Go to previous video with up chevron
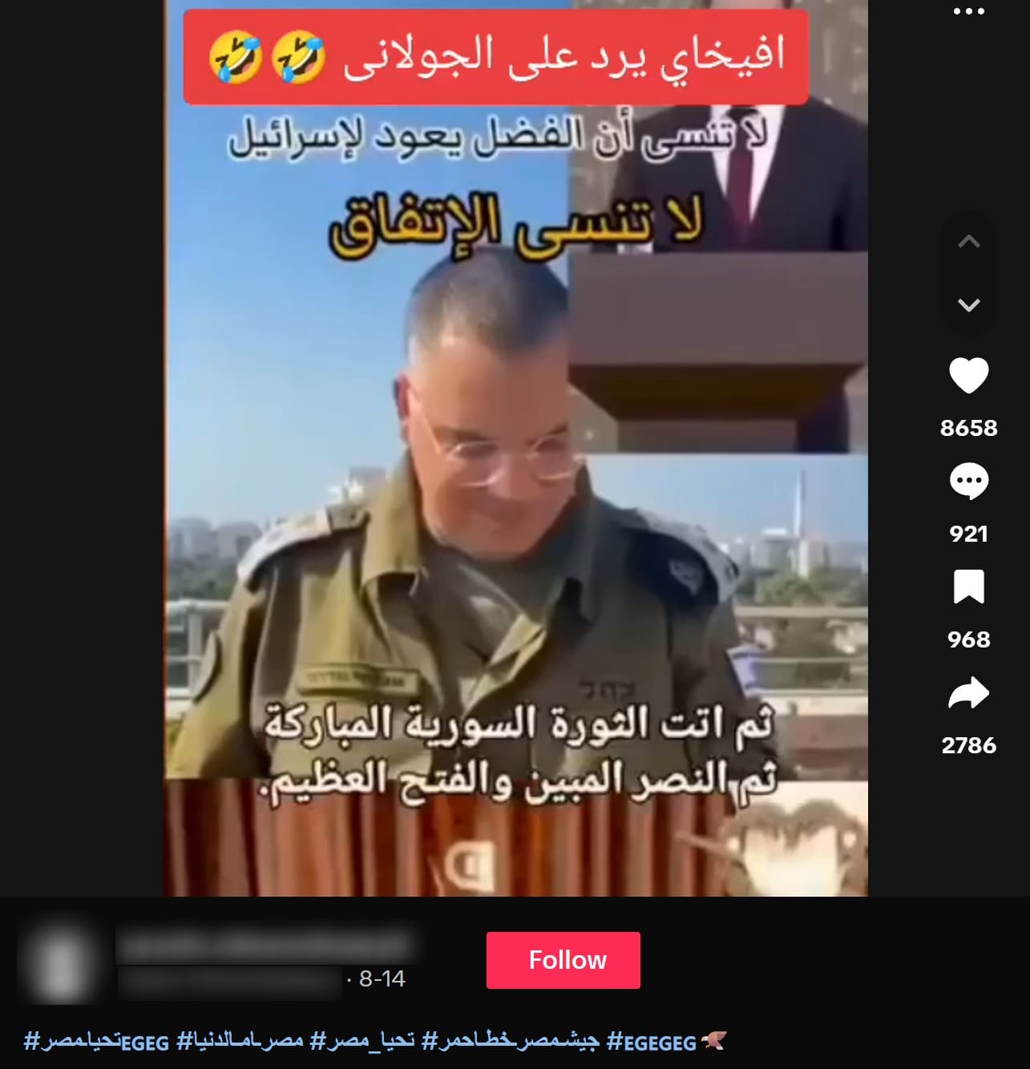The height and width of the screenshot is (1069, 1030). [968, 241]
